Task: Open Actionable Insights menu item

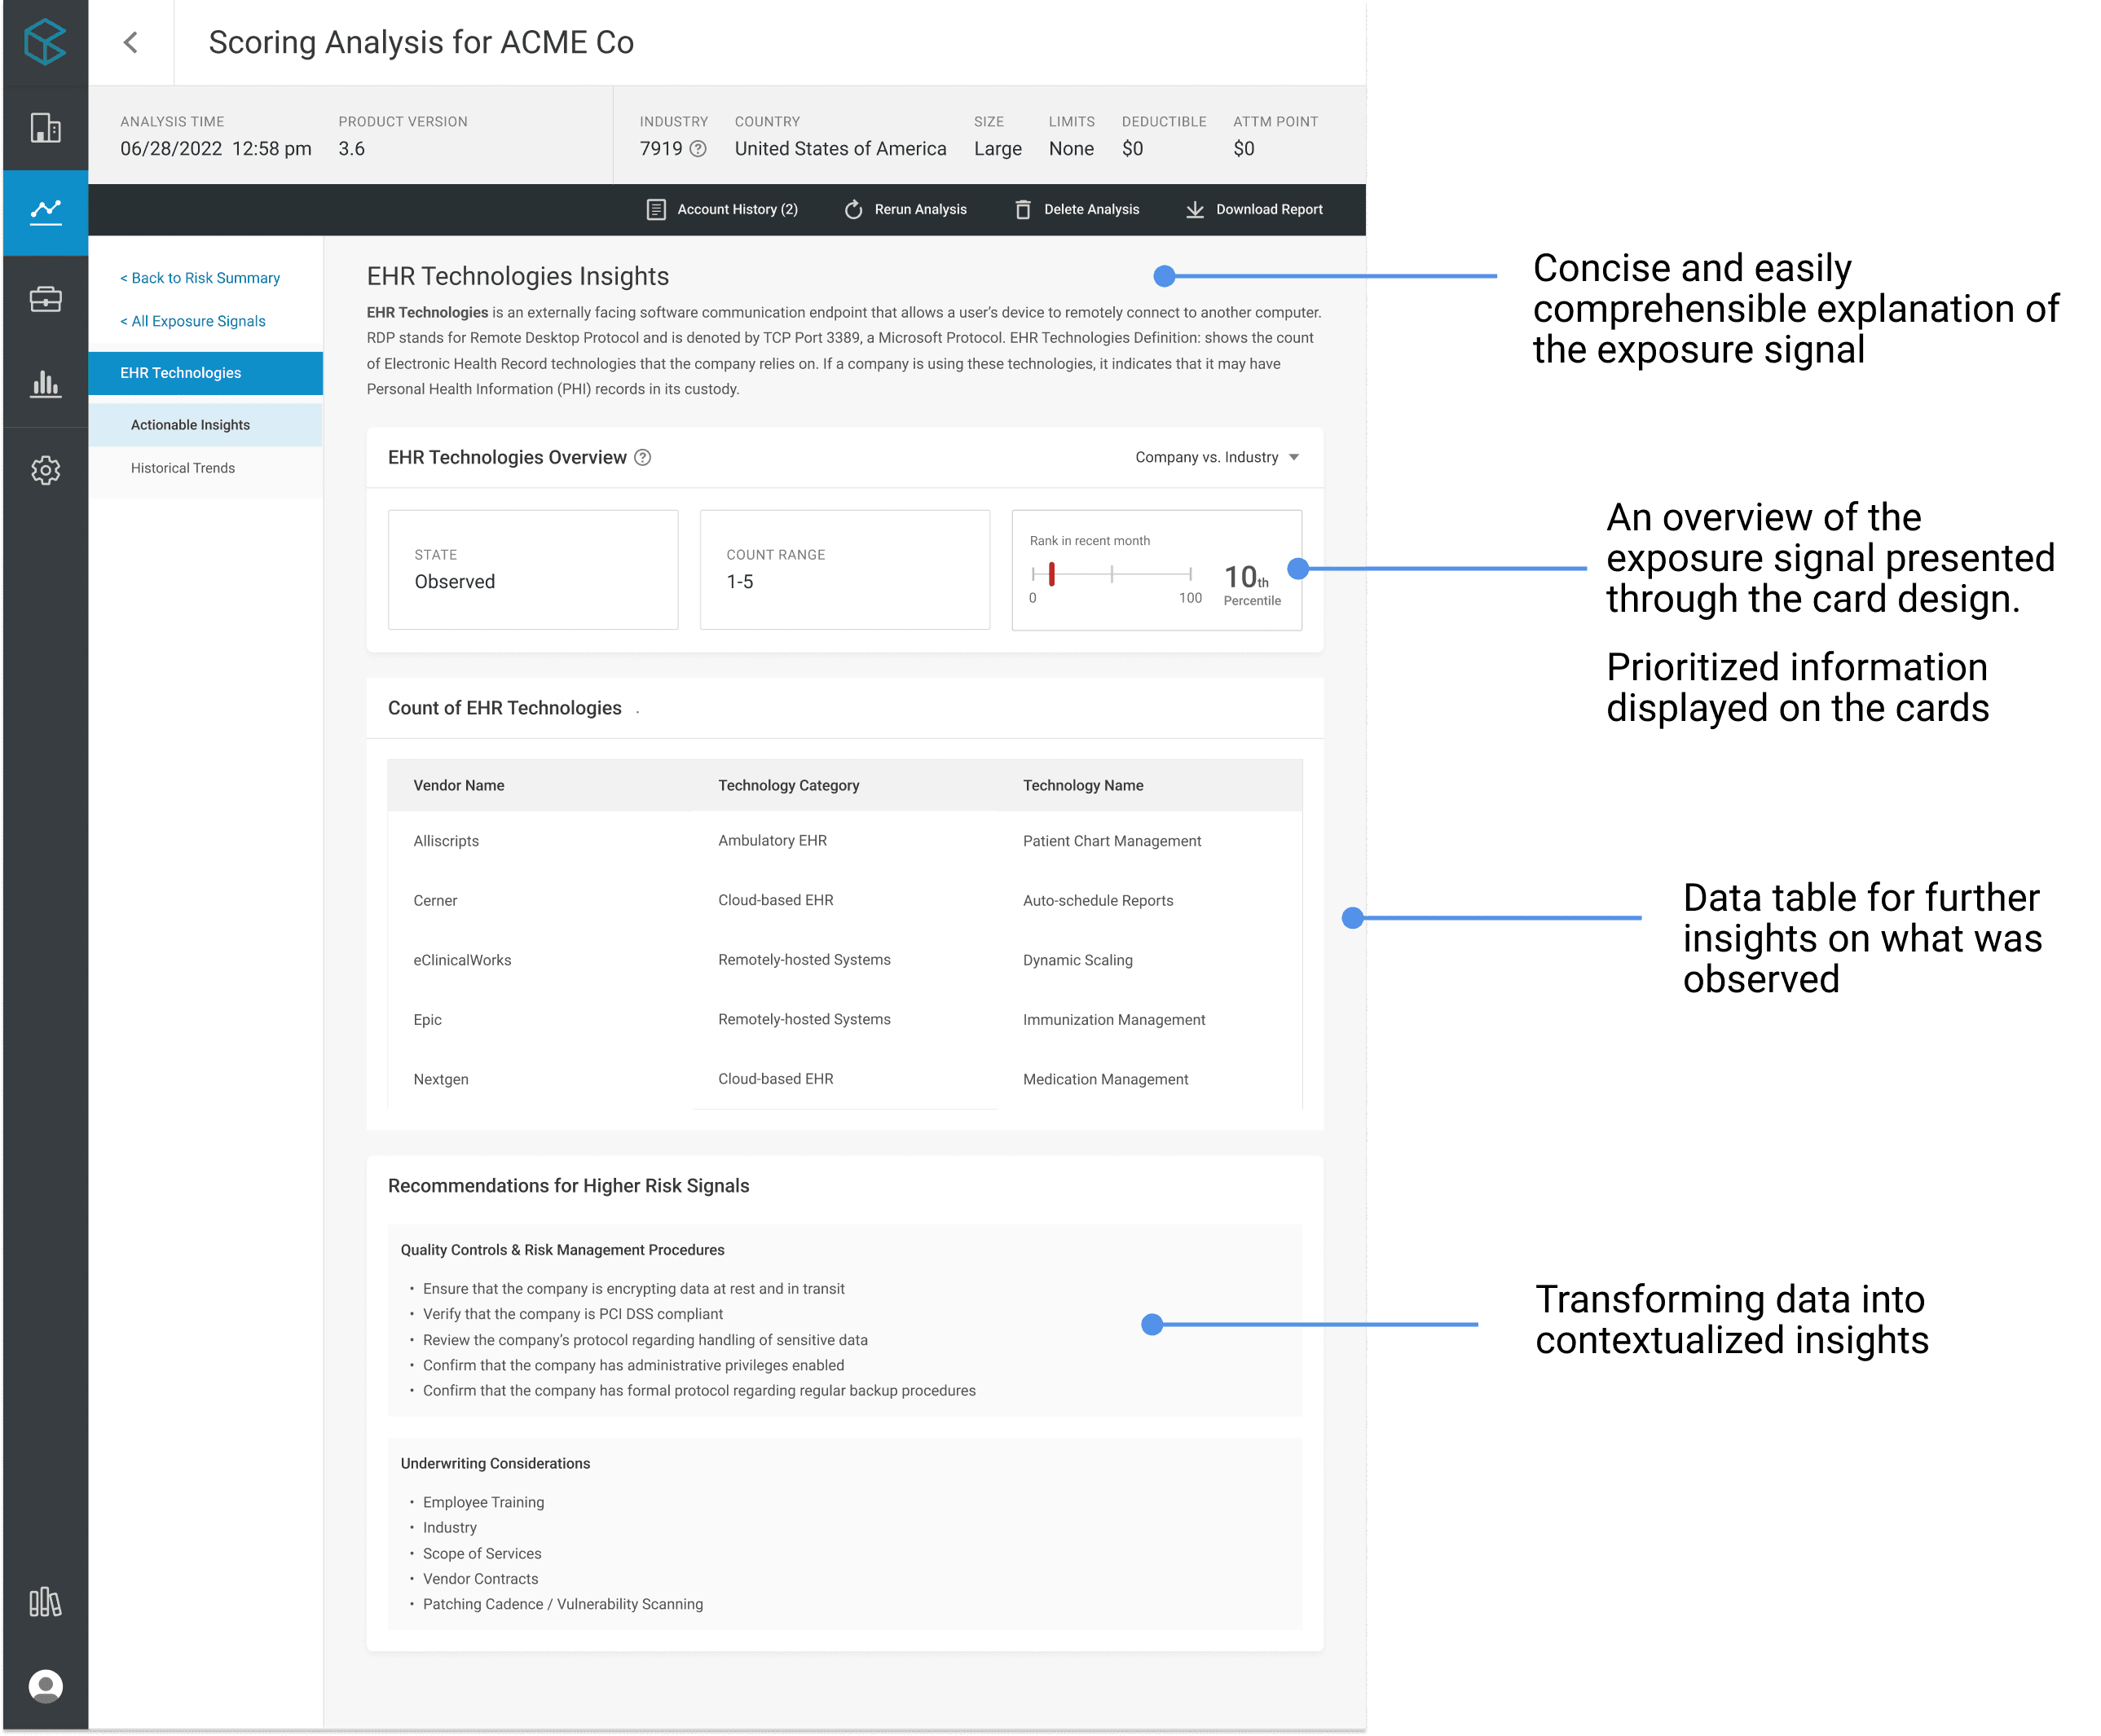Action: click(205, 425)
